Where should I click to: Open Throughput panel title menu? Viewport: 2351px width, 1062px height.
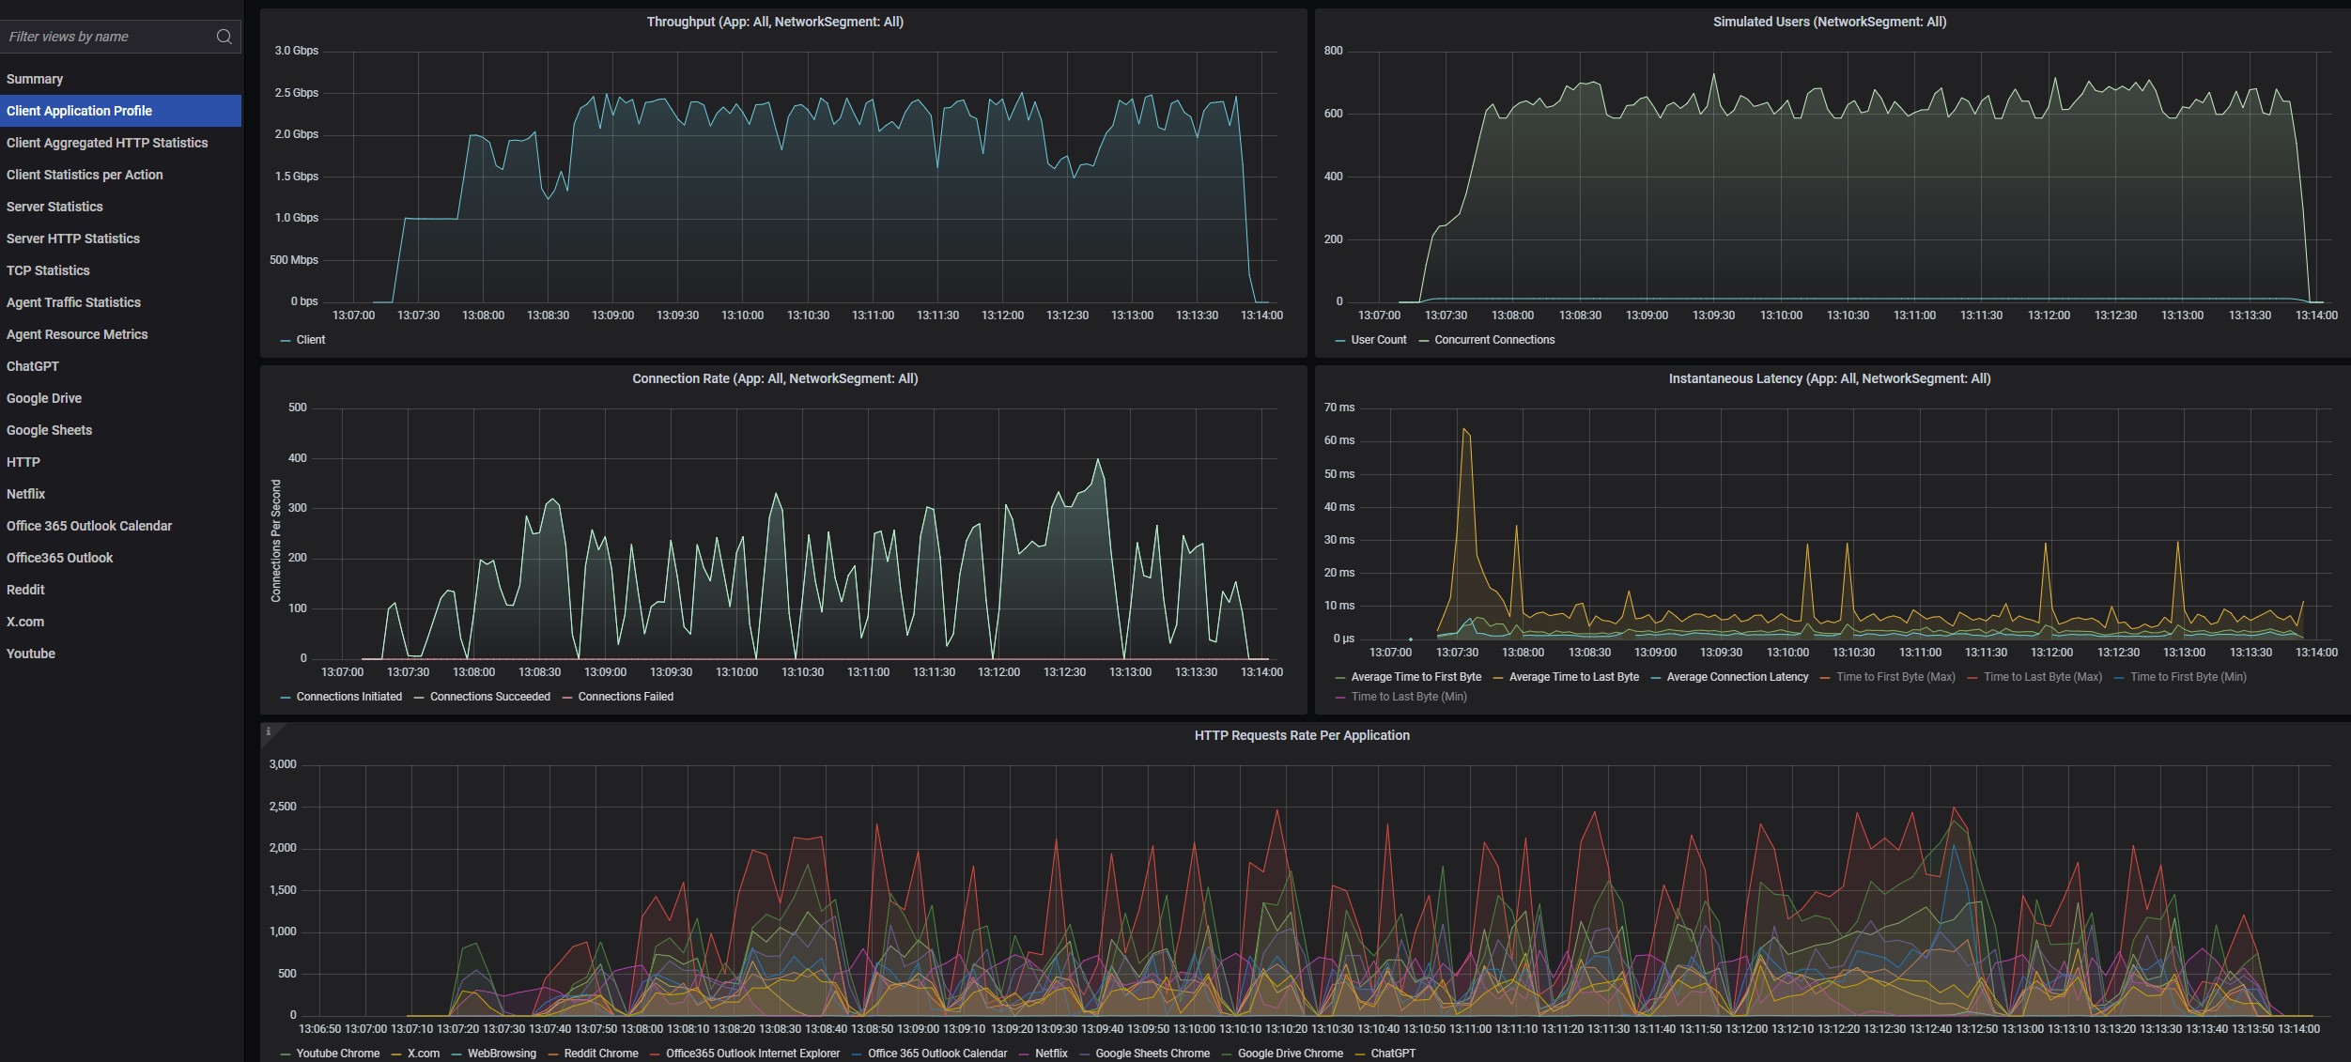(x=774, y=22)
